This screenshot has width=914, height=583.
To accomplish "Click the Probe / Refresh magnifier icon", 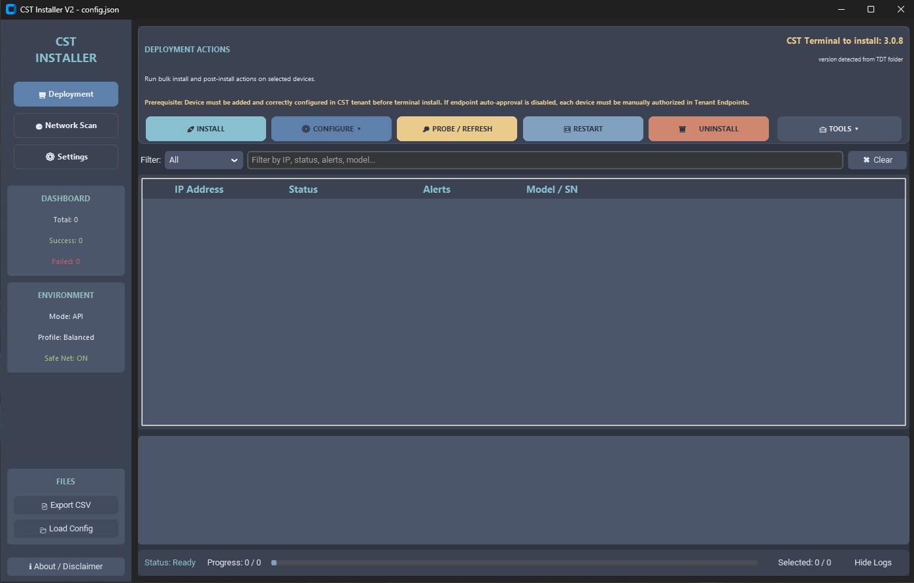I will tap(426, 129).
